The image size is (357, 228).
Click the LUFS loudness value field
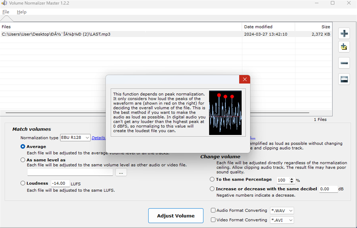(60, 183)
